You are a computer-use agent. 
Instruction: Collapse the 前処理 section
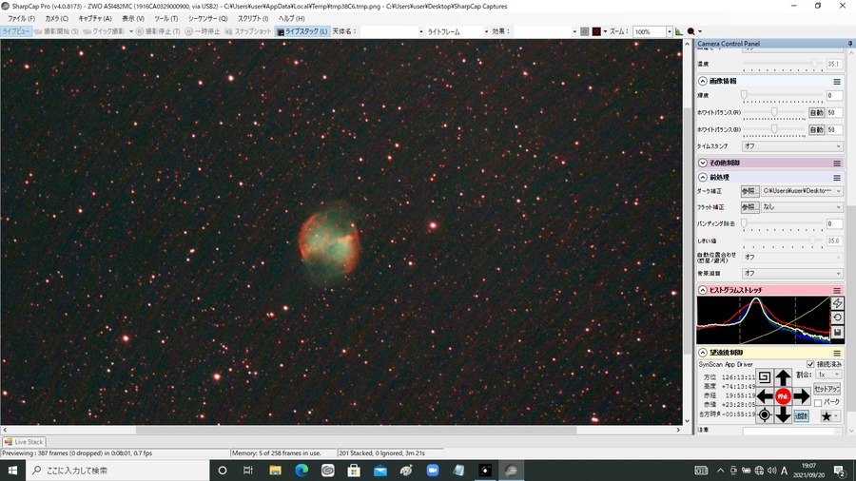click(x=703, y=177)
